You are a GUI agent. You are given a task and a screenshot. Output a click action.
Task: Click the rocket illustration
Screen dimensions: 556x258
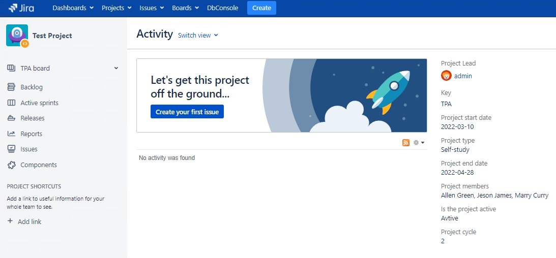(388, 91)
